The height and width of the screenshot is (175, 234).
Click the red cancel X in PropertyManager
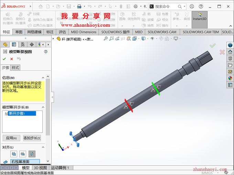(x=11, y=59)
